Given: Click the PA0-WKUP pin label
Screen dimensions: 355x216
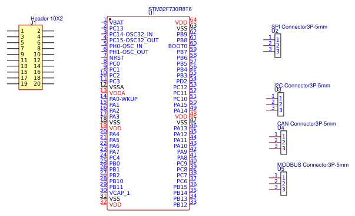Looking at the screenshot, I should coord(123,99).
